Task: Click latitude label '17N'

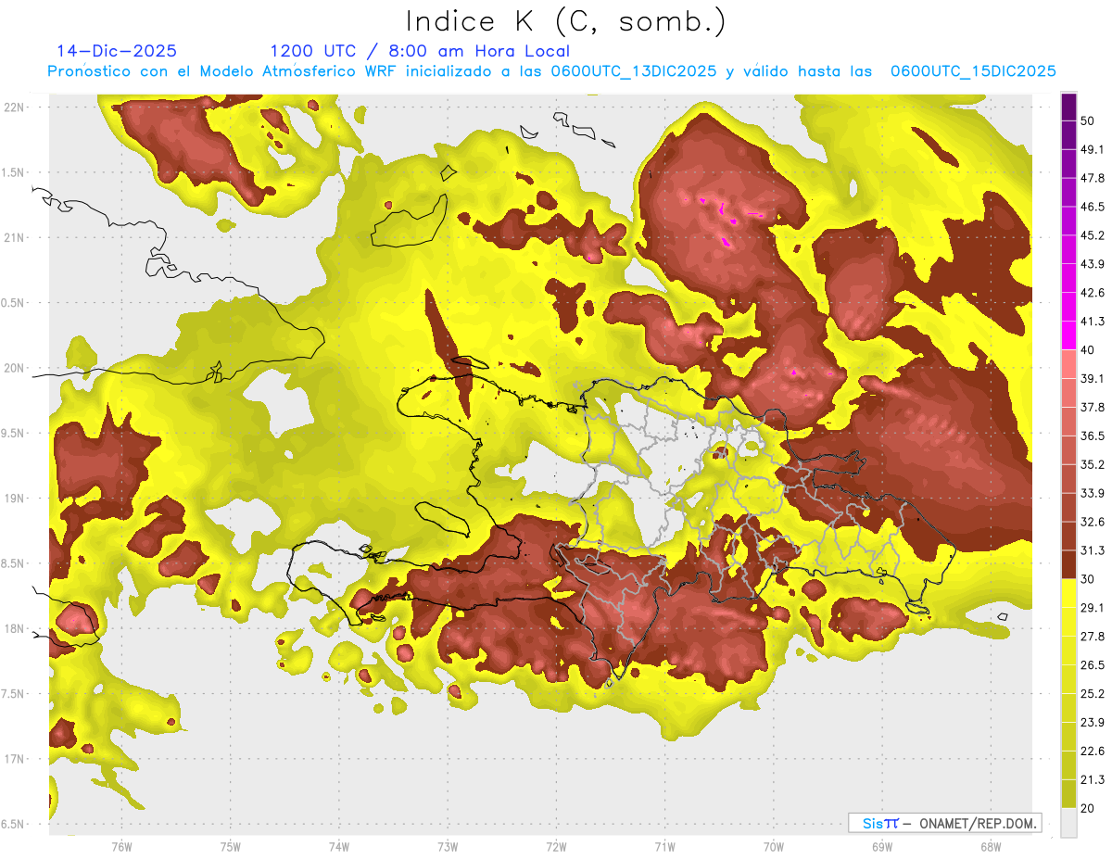Action: [13, 759]
